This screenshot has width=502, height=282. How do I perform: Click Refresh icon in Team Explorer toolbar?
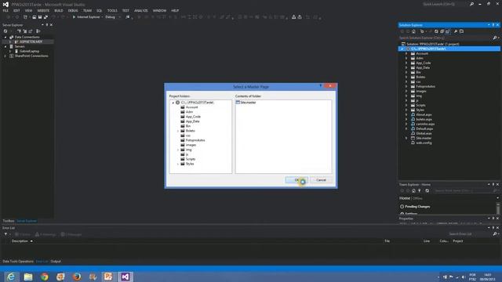click(x=427, y=190)
